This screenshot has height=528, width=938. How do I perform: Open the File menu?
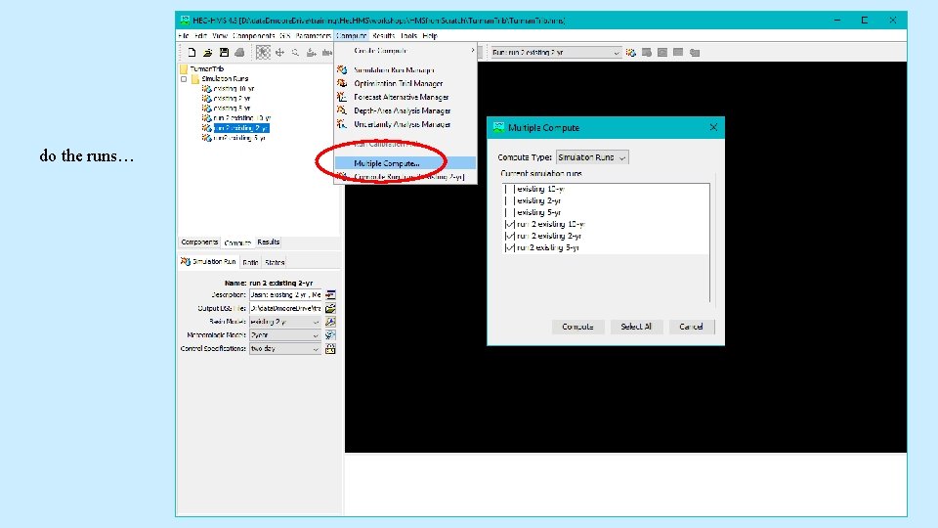[x=184, y=36]
